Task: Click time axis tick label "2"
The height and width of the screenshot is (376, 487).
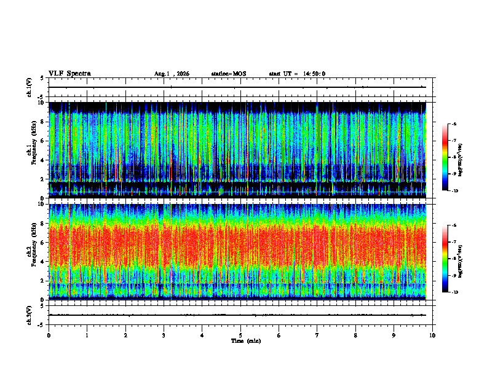Action: [x=125, y=335]
